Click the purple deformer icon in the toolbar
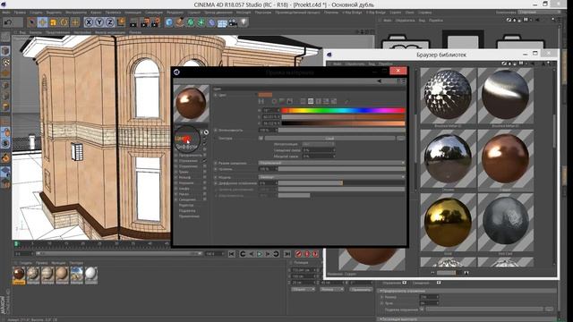Viewport: 573px width, 322px height. click(x=211, y=22)
